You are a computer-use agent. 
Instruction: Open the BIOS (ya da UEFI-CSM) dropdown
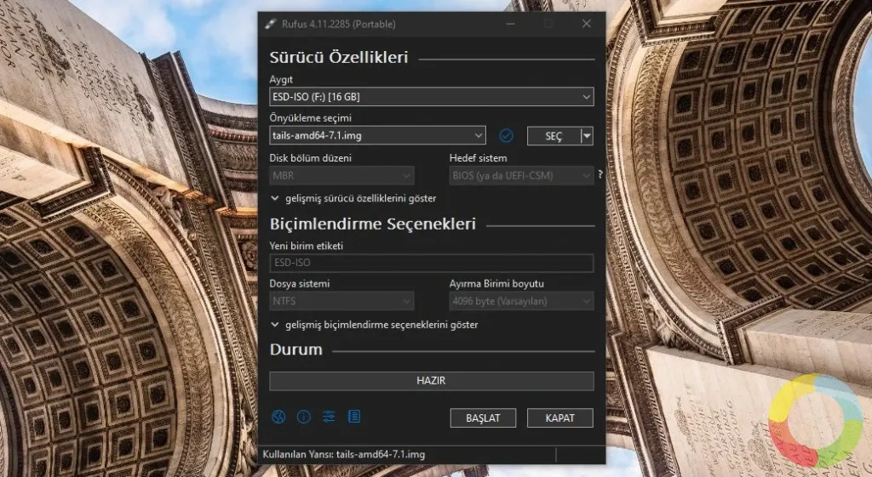click(x=522, y=176)
